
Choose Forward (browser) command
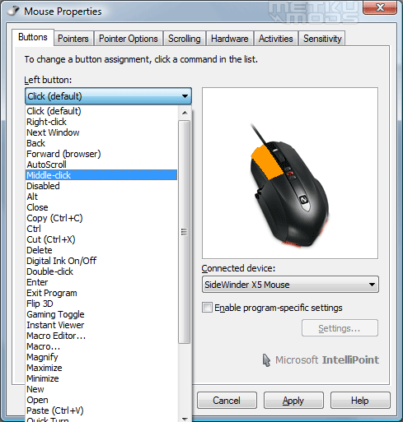coord(101,154)
